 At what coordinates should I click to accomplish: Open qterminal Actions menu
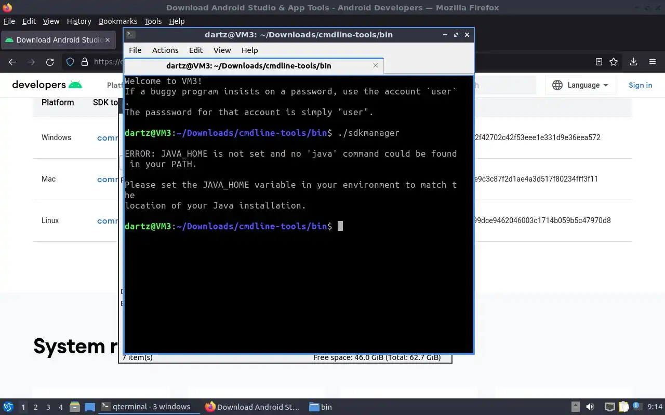coord(165,50)
